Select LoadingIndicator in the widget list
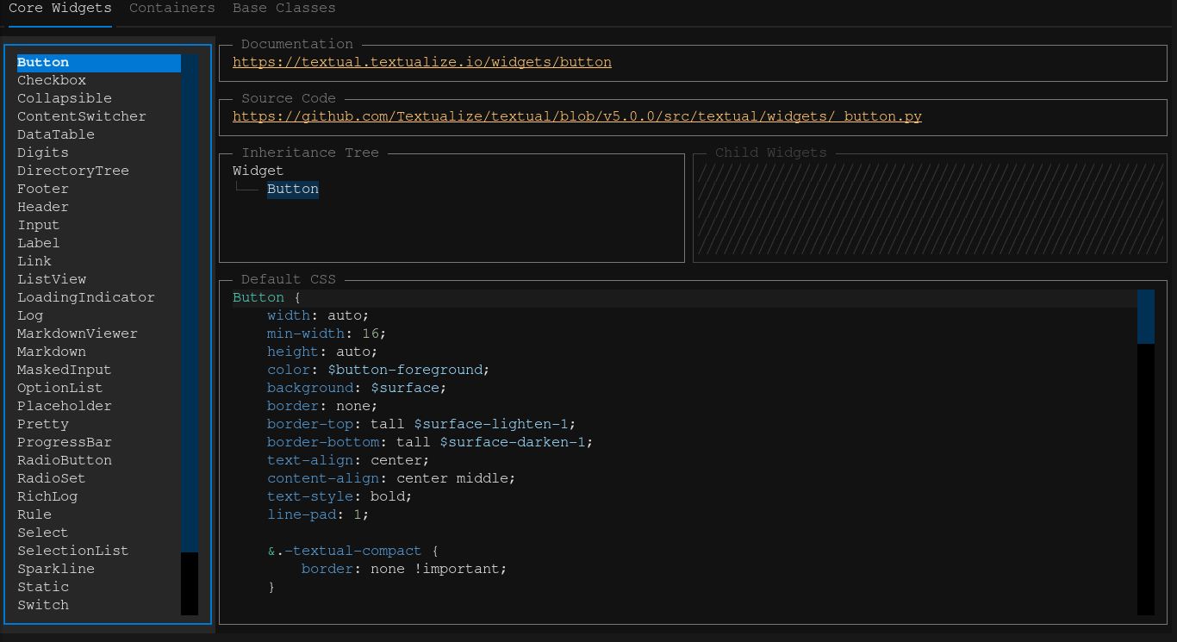Screen dimensions: 1177x642 [86, 296]
